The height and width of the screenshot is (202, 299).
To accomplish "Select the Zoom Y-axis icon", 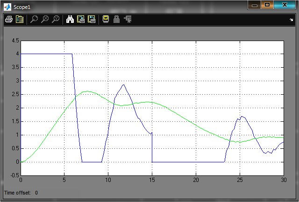I will point(56,19).
